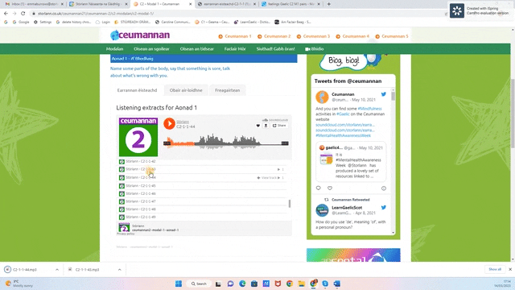The image size is (515, 290).
Task: Select track Stòrlann C2-1-1-47
Action: 203,201
